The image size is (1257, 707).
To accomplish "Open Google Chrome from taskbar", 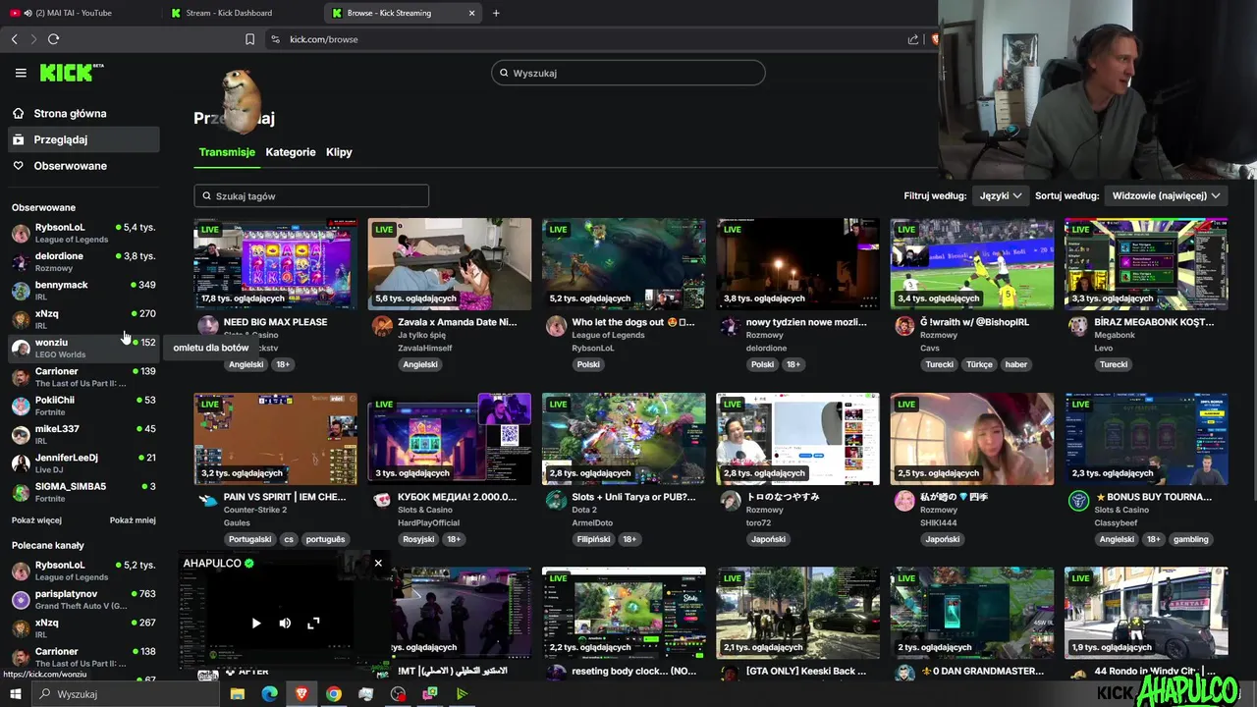I will point(334,694).
